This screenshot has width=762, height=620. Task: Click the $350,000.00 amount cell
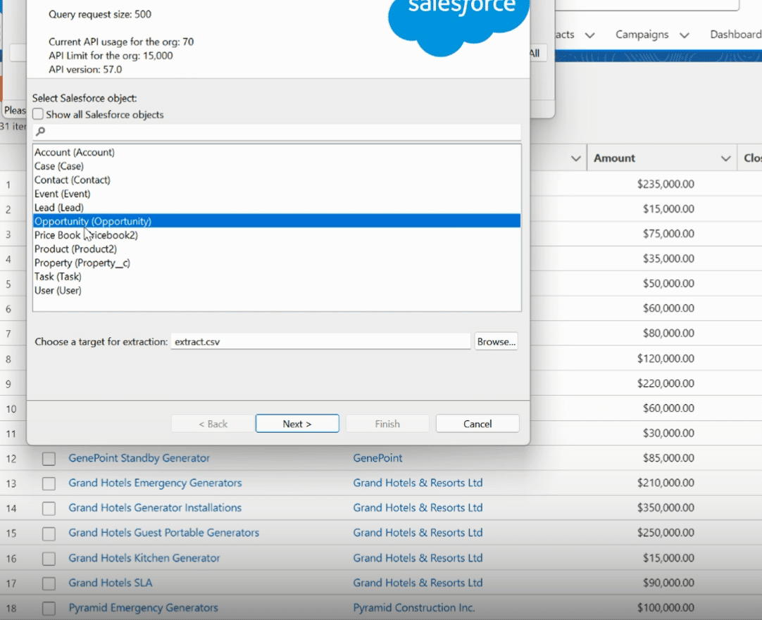coord(666,507)
